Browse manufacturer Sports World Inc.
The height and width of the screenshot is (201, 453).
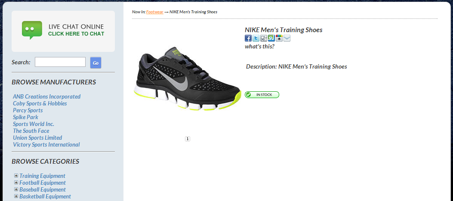pyautogui.click(x=34, y=124)
